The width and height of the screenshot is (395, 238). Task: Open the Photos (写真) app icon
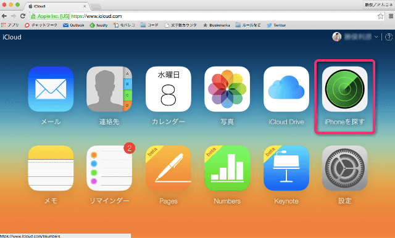[x=227, y=89]
